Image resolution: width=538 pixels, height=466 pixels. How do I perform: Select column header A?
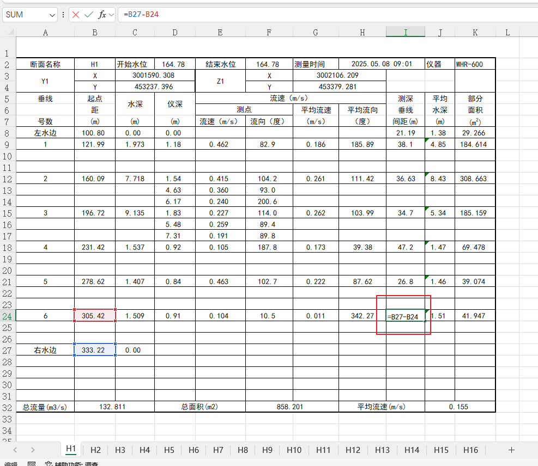click(45, 33)
